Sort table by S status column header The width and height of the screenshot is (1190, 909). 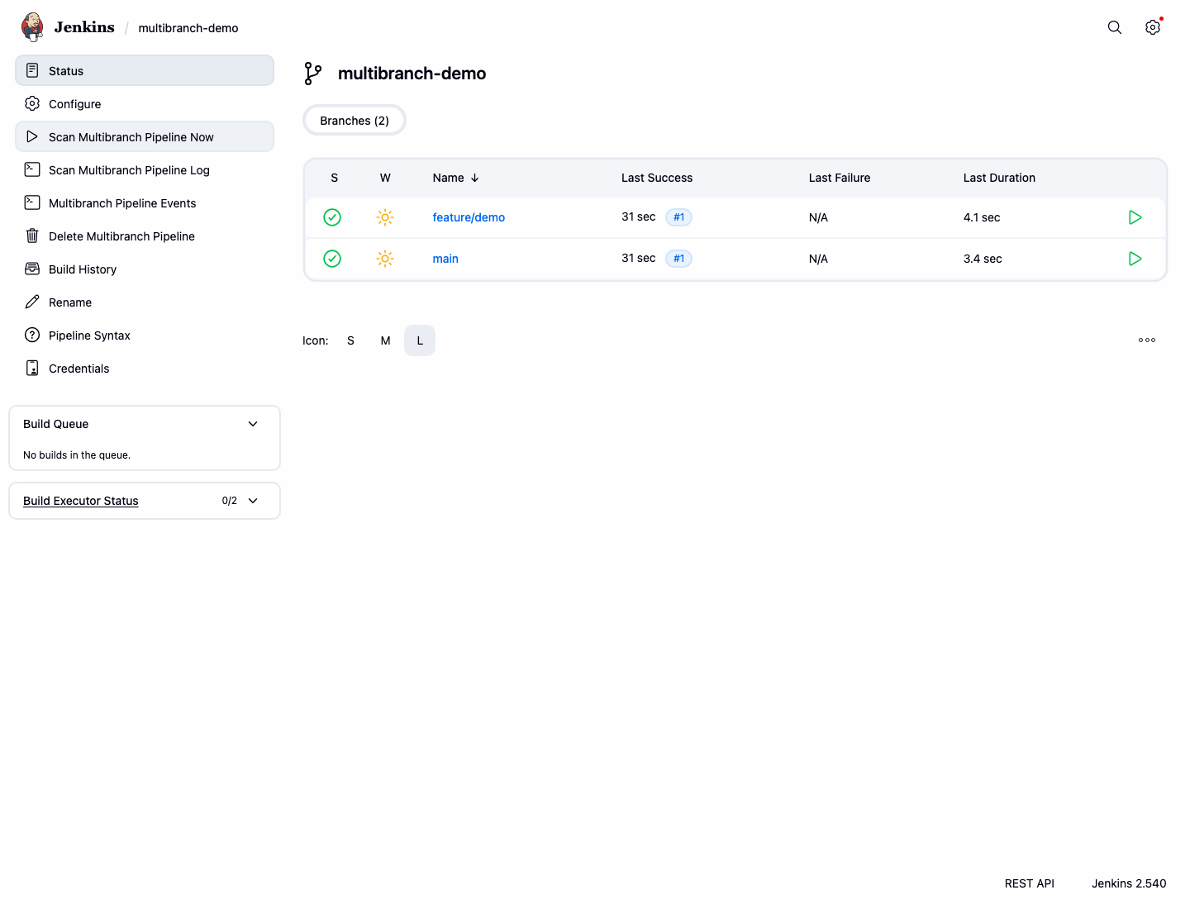pos(334,178)
